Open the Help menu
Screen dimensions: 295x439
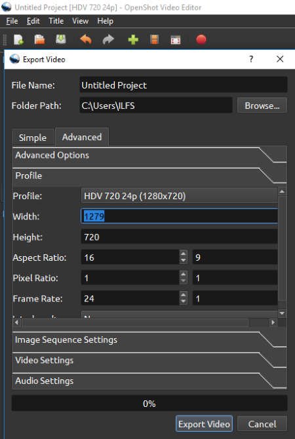click(106, 21)
